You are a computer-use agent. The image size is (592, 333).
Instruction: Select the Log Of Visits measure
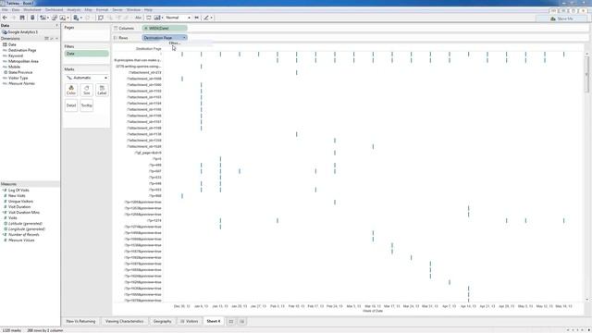point(18,191)
